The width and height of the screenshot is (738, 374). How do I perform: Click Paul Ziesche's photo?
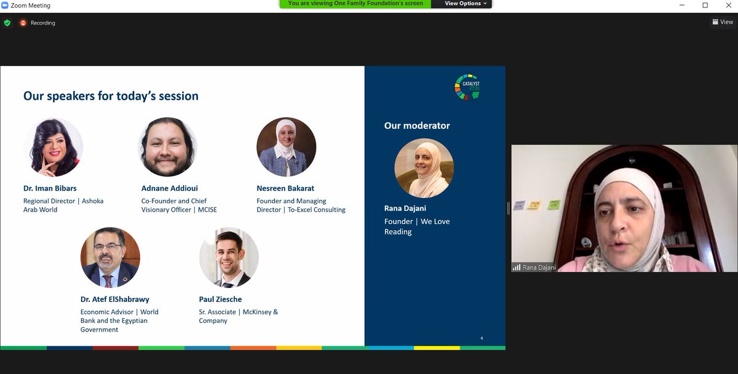pyautogui.click(x=229, y=258)
